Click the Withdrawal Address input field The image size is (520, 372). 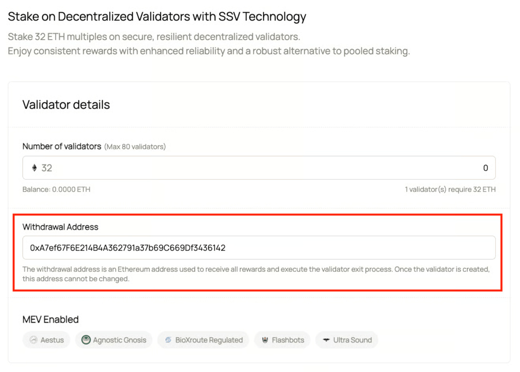pos(259,248)
